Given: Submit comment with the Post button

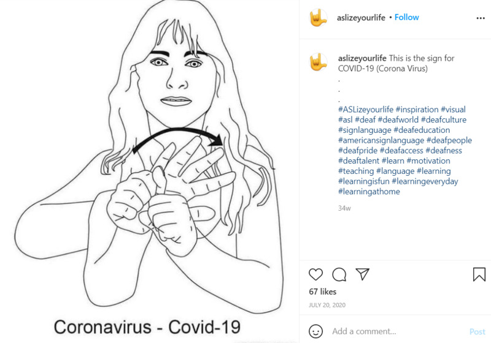Looking at the screenshot, I should pyautogui.click(x=477, y=331).
